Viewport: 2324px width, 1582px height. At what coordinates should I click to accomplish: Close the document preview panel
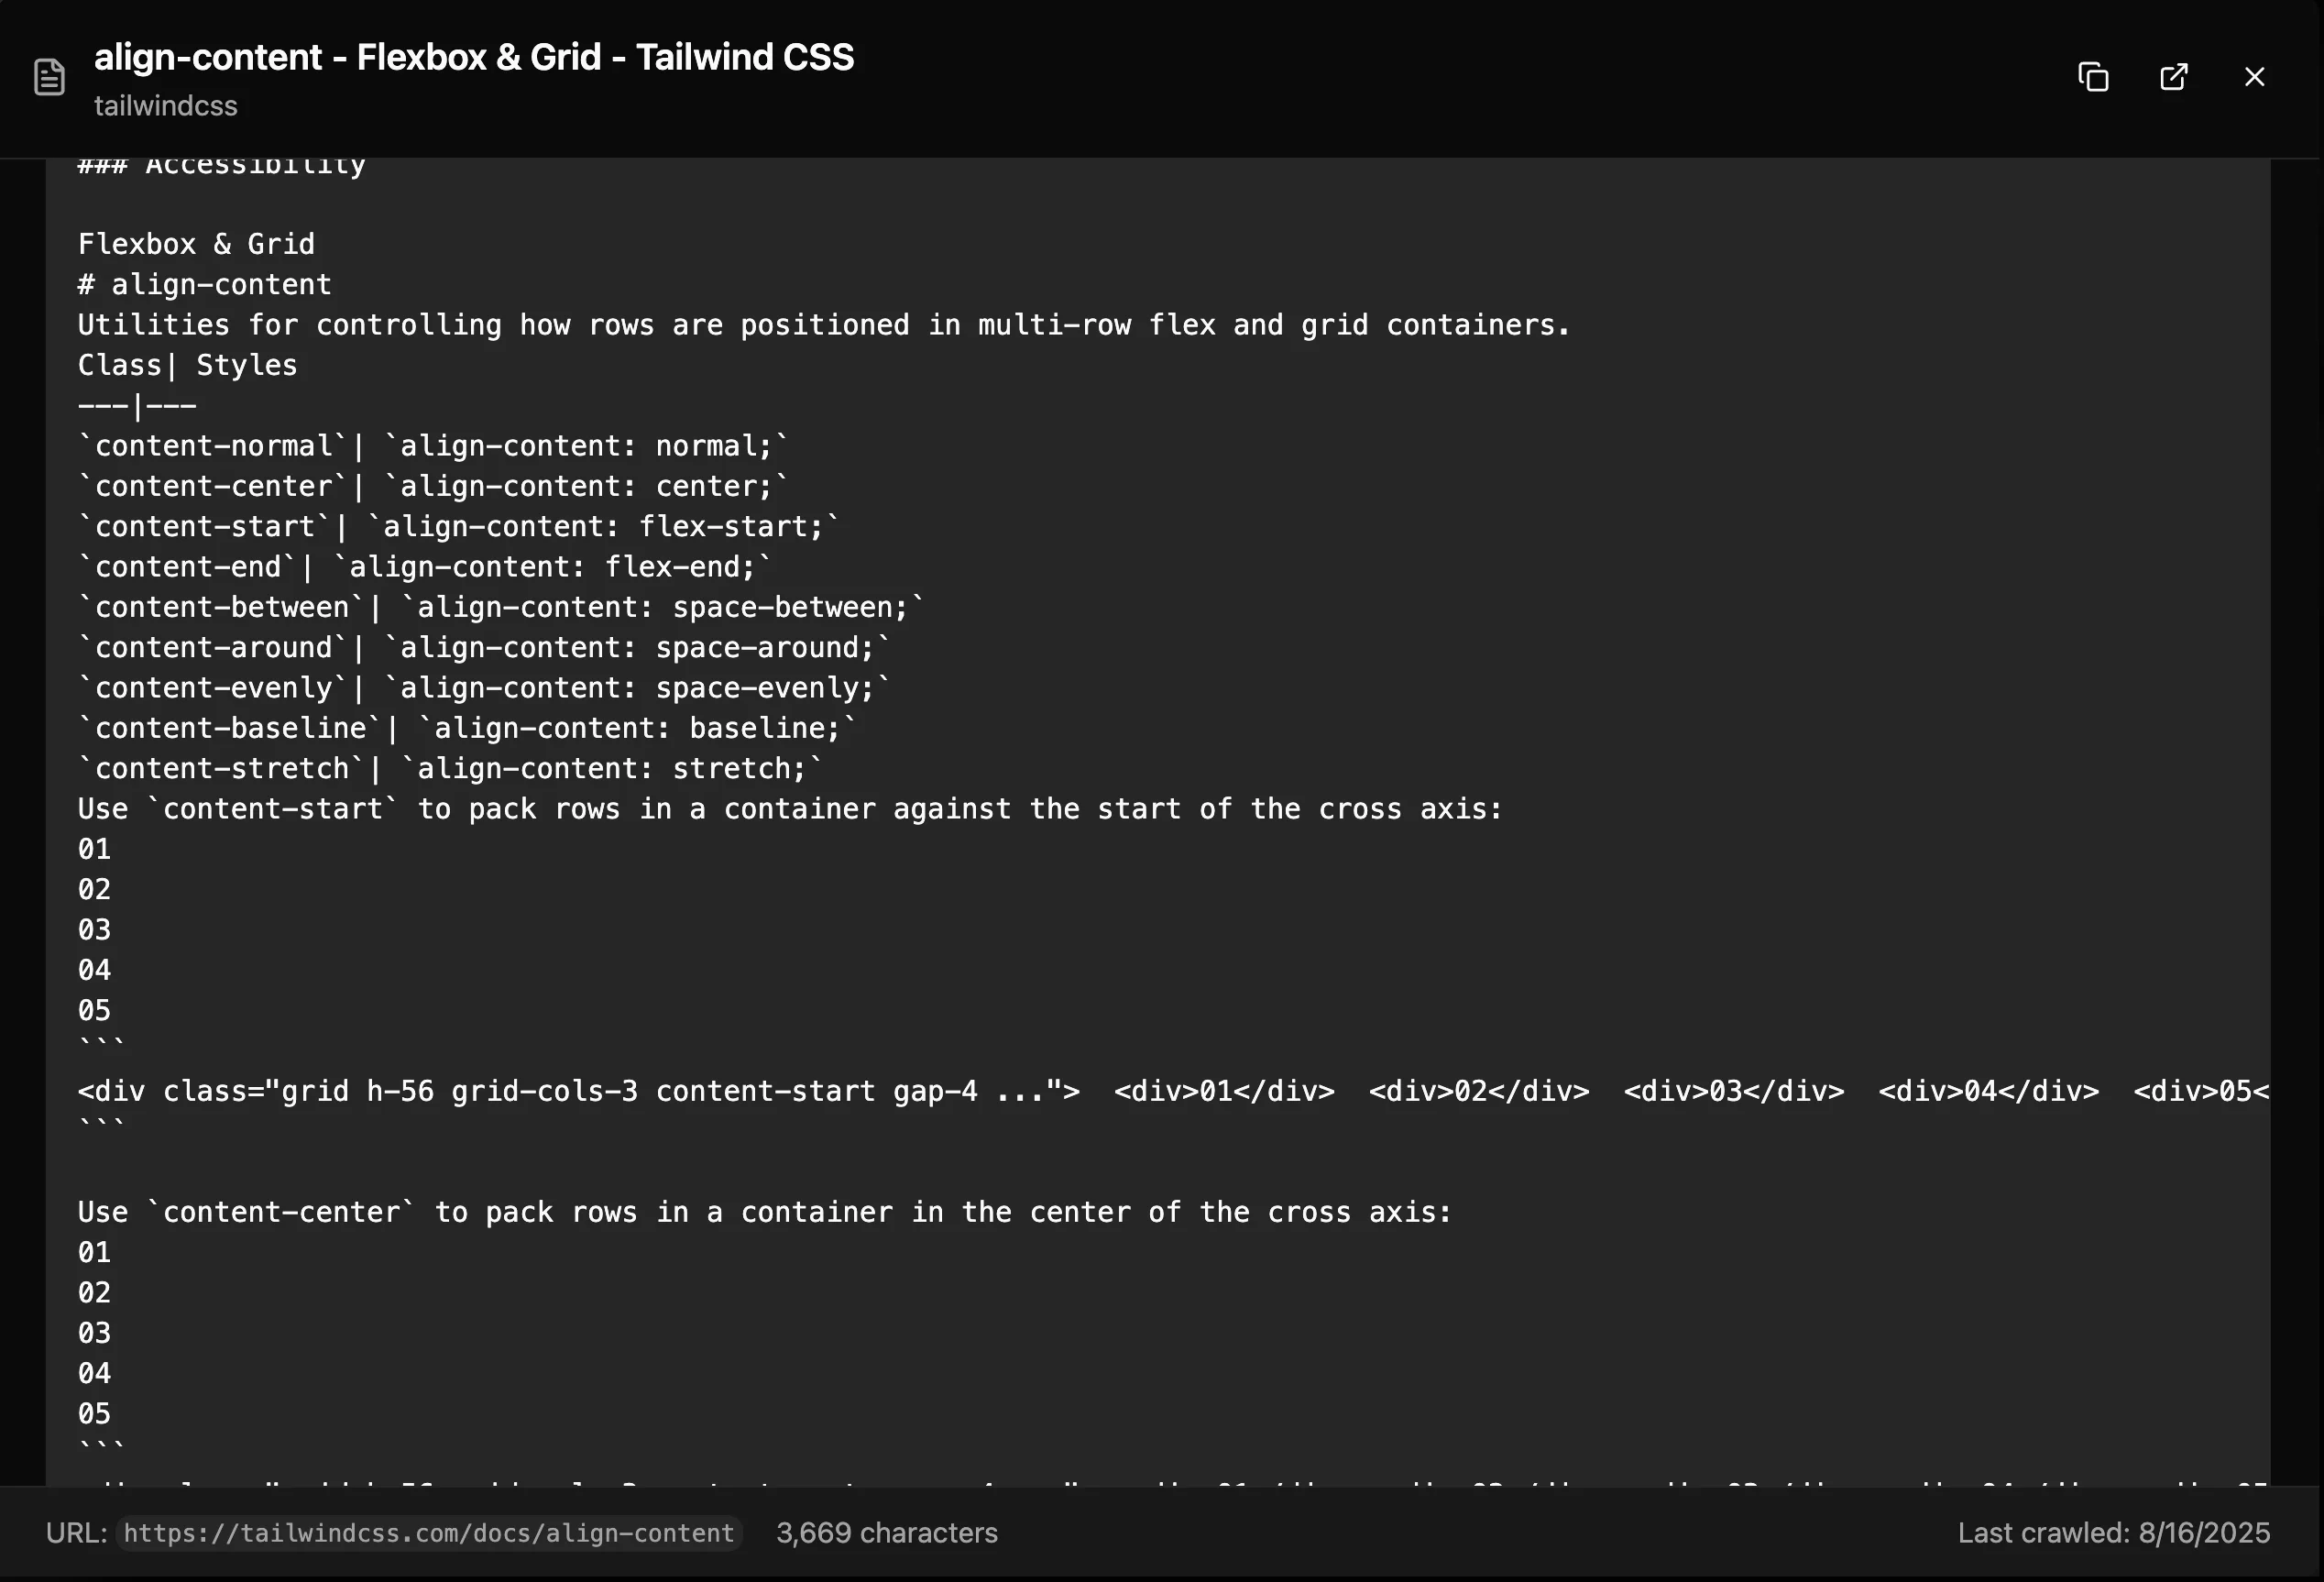coord(2254,77)
